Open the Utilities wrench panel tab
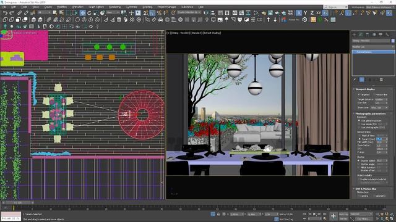 point(387,35)
